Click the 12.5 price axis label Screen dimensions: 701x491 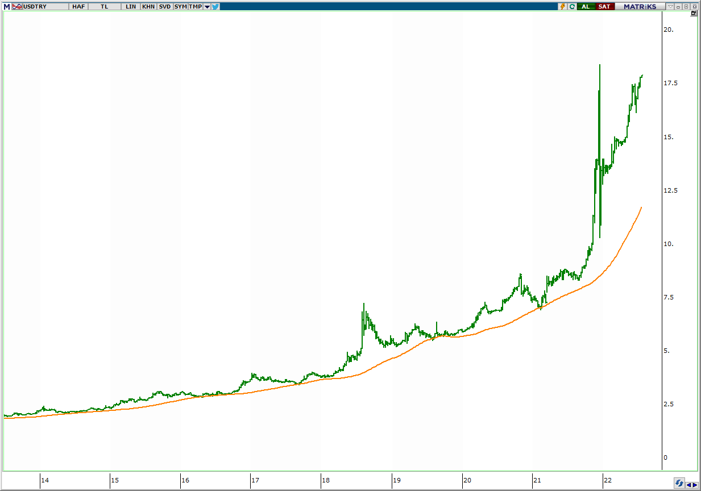coord(671,190)
